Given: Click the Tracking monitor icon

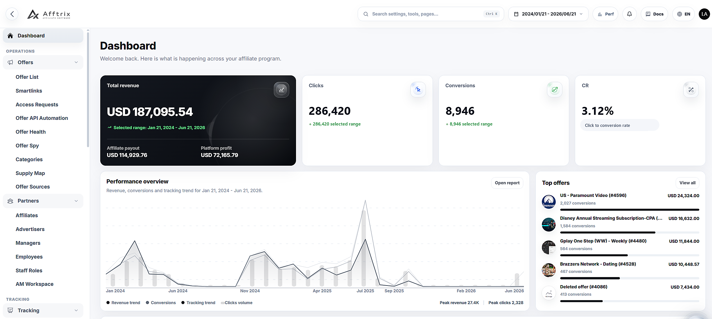Looking at the screenshot, I should point(10,310).
